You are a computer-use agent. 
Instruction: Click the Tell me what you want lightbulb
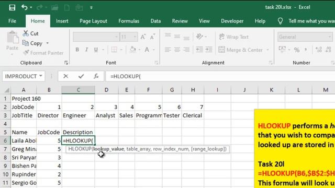pos(280,21)
